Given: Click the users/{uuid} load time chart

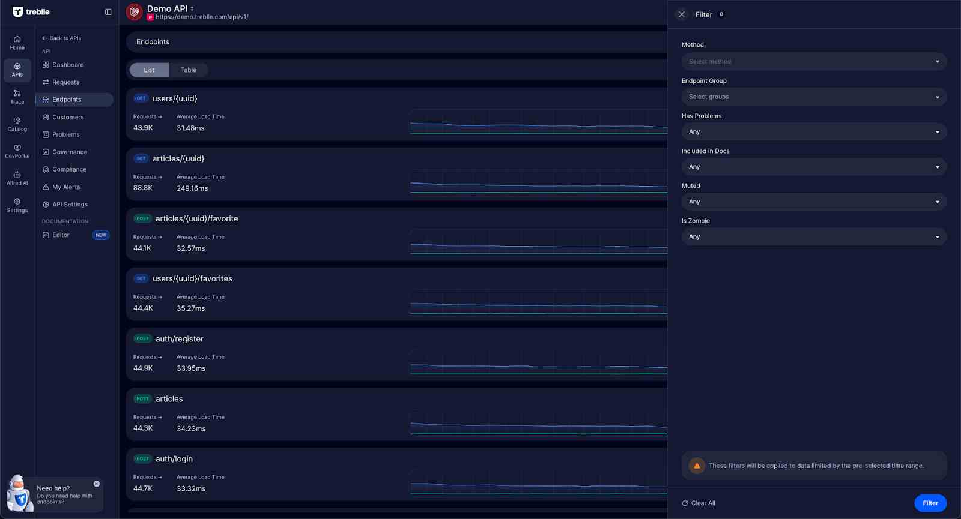Looking at the screenshot, I should (x=539, y=122).
